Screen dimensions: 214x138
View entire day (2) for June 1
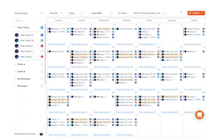(x=57, y=44)
